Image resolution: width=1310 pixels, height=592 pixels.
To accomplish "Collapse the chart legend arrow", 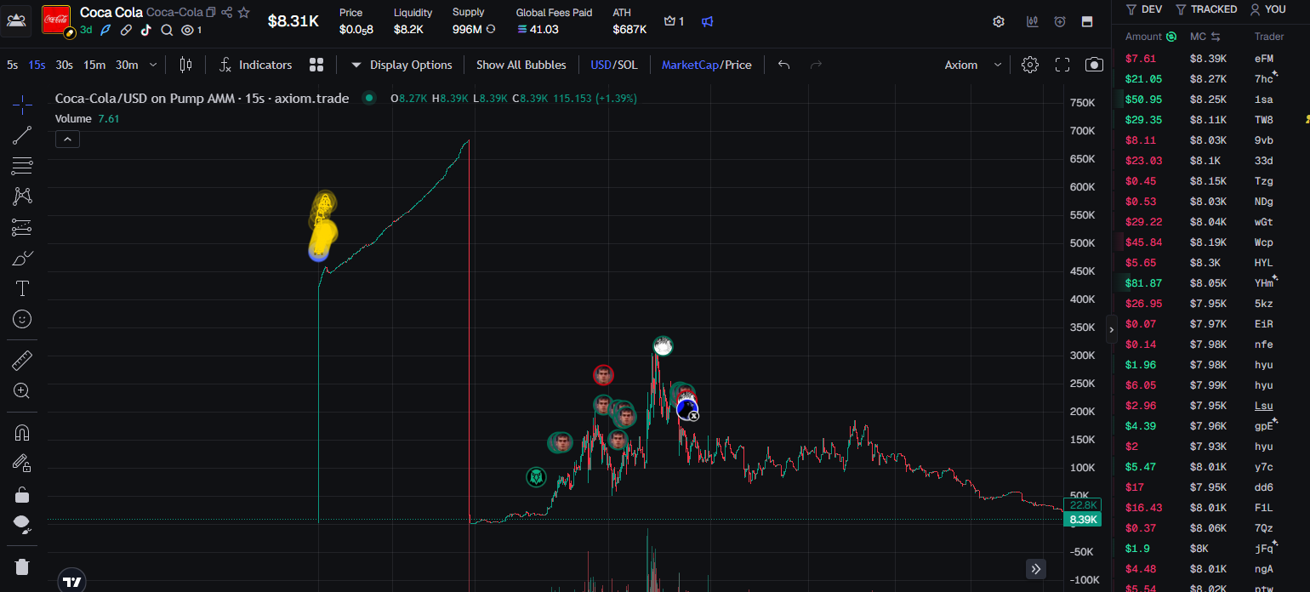I will click(x=67, y=139).
